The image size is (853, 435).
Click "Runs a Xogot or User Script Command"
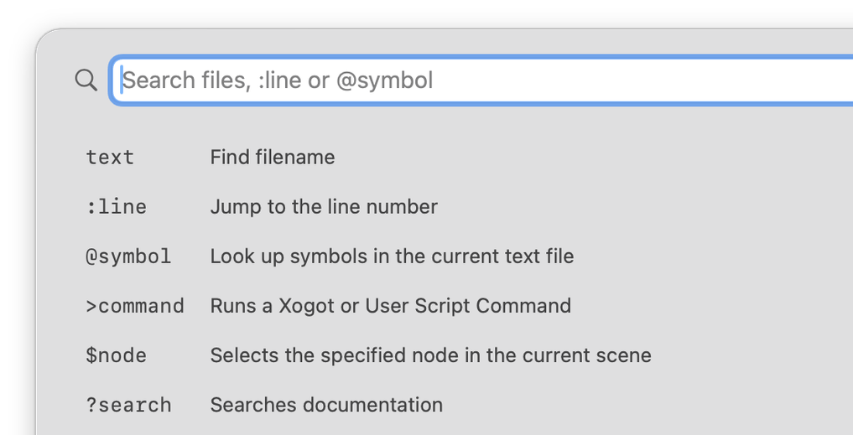tap(391, 306)
